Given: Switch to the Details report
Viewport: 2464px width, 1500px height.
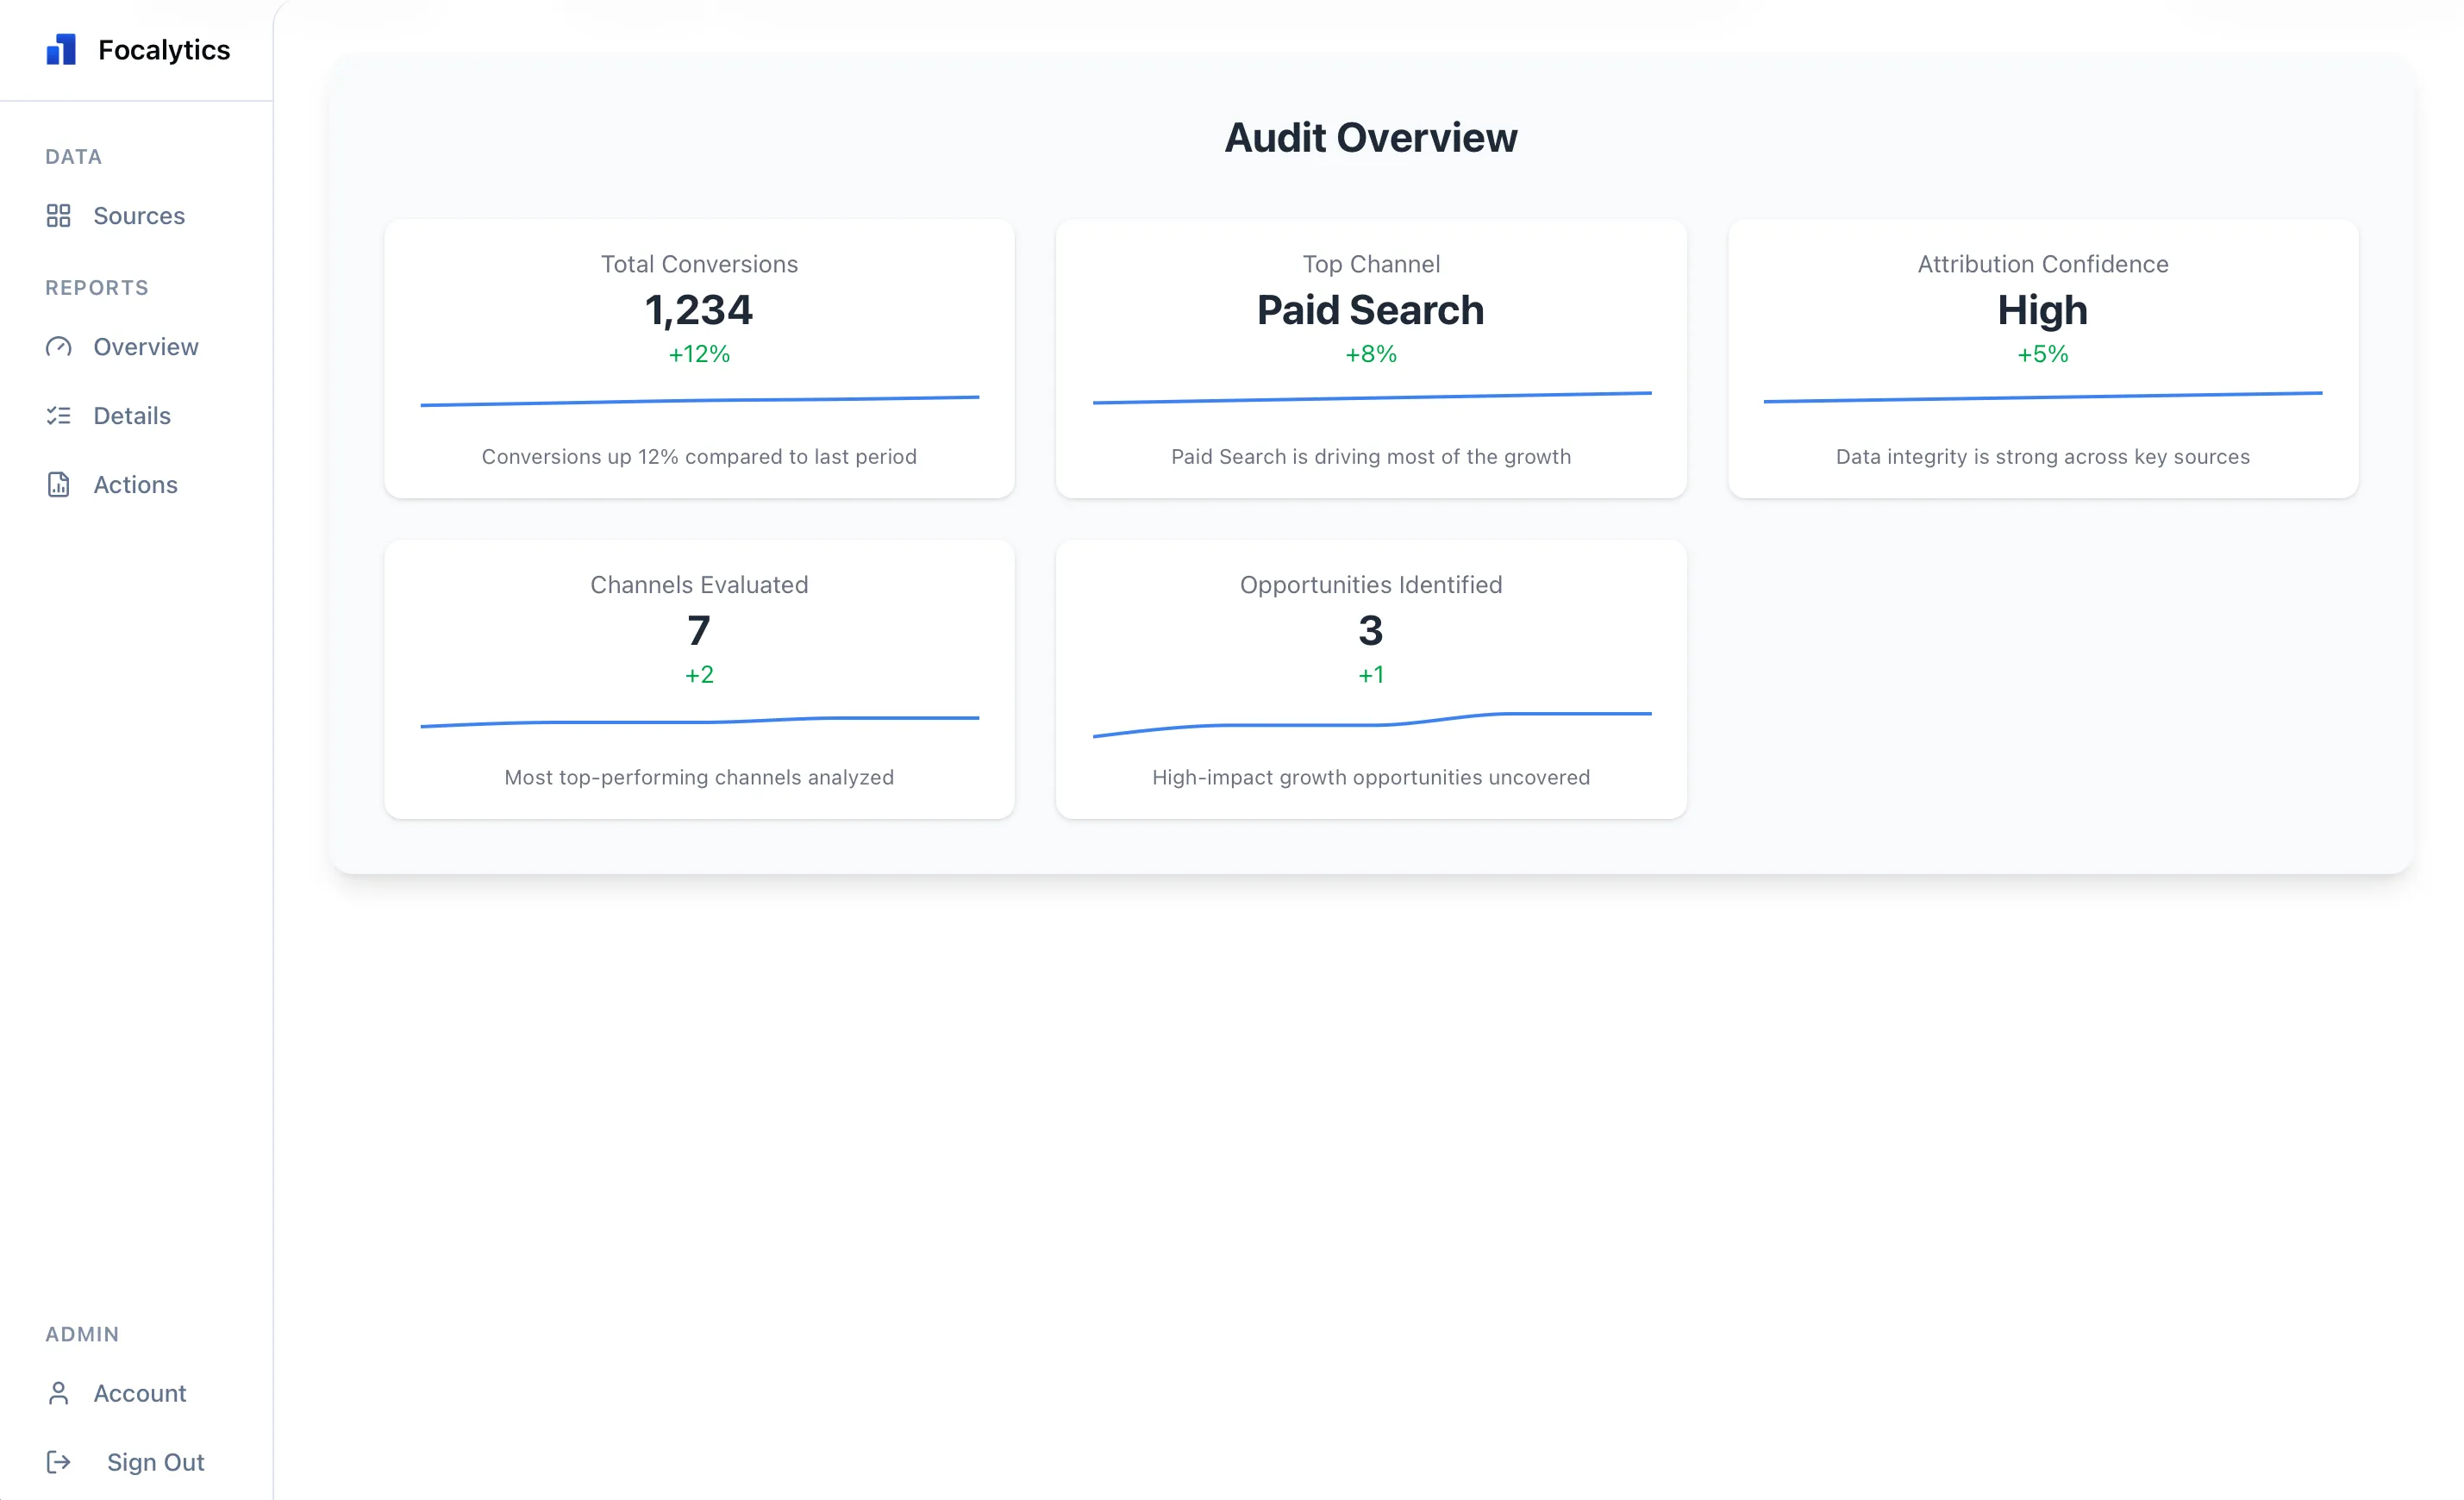Looking at the screenshot, I should tap(132, 416).
